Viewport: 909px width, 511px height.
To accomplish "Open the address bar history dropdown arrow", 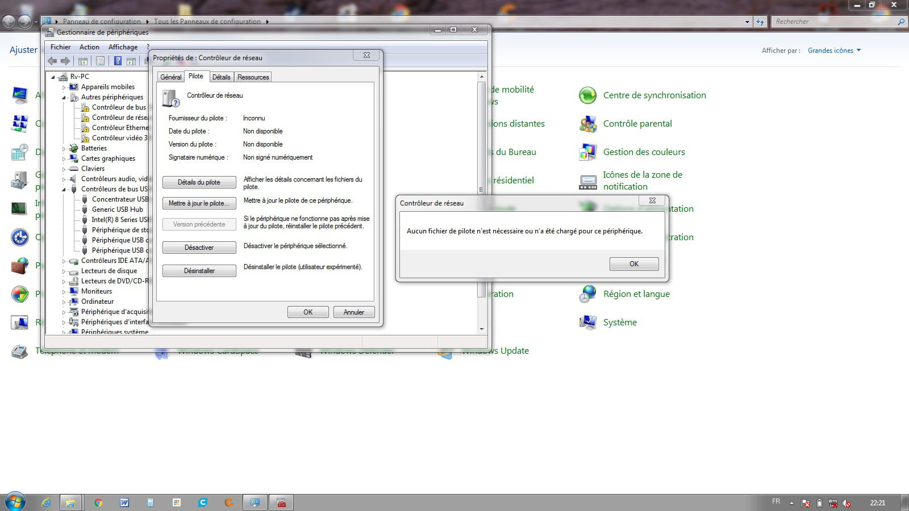I will [747, 22].
